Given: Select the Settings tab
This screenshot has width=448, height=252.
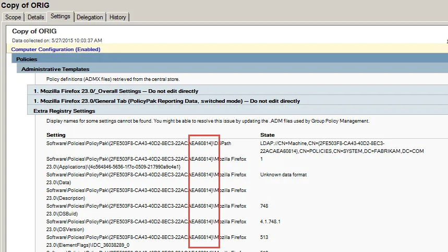Looking at the screenshot, I should tap(60, 17).
